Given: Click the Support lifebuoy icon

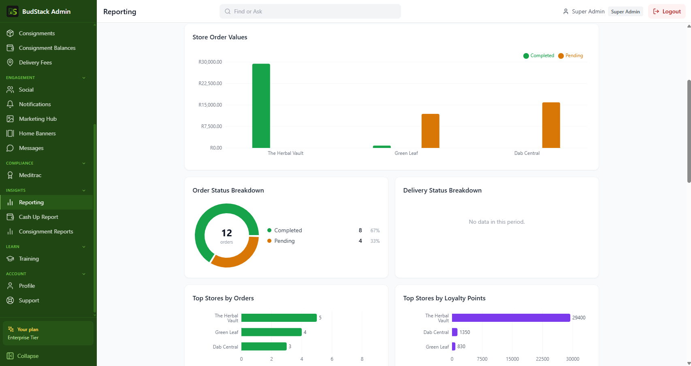Looking at the screenshot, I should click(x=10, y=300).
